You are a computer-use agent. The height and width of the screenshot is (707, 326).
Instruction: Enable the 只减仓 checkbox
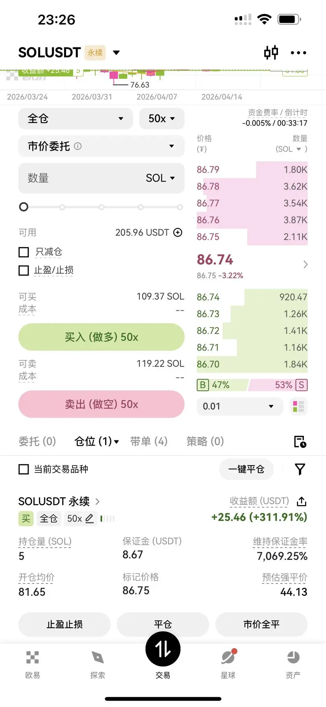(x=24, y=252)
